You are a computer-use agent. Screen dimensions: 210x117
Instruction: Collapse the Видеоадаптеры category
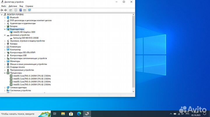[x=5, y=29]
